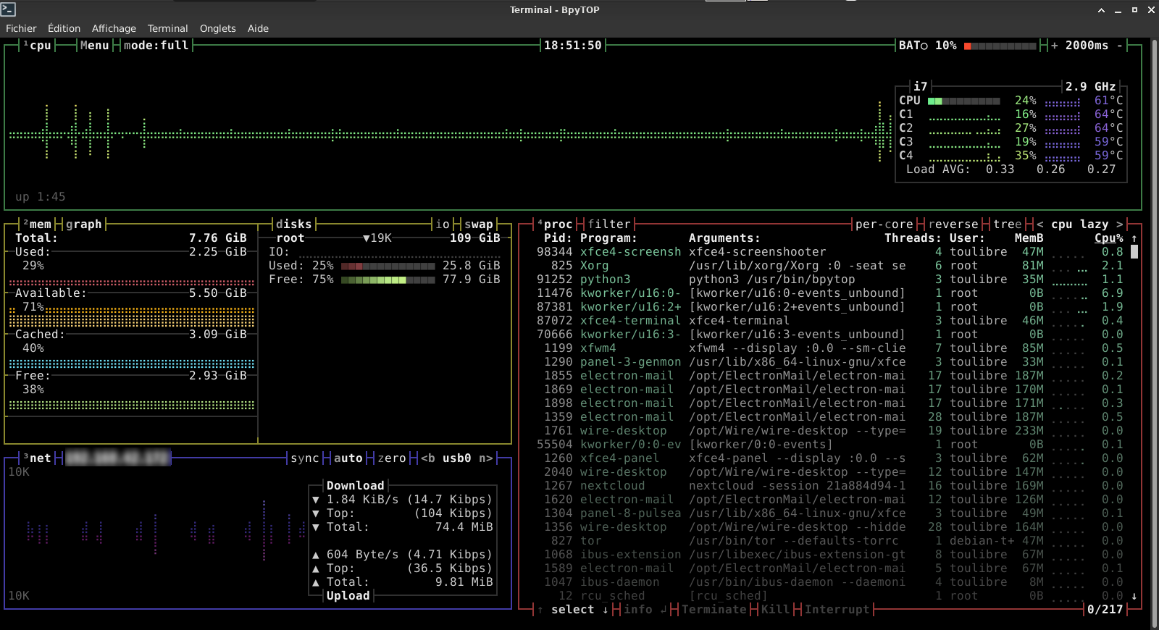Image resolution: width=1159 pixels, height=630 pixels.
Task: Open the Onglets menu
Action: (217, 28)
